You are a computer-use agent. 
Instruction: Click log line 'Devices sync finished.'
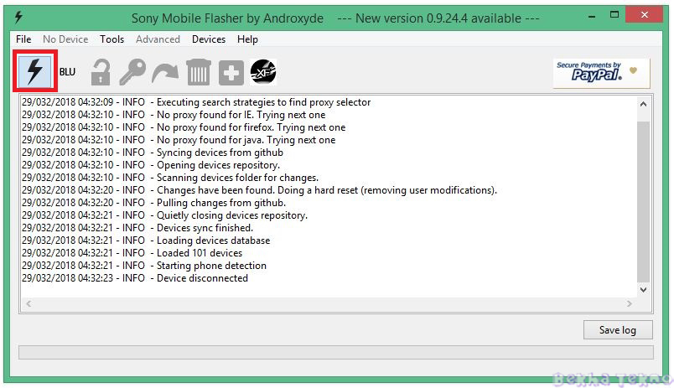tap(137, 228)
